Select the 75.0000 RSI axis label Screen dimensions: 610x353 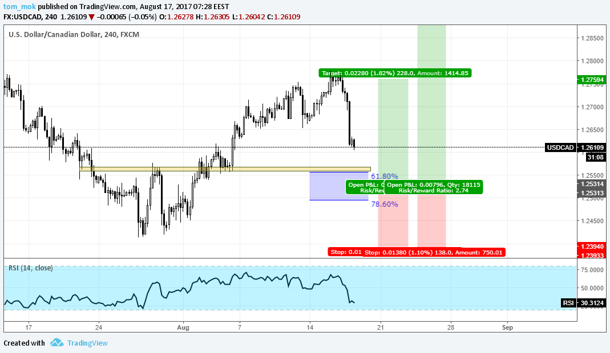(x=592, y=269)
